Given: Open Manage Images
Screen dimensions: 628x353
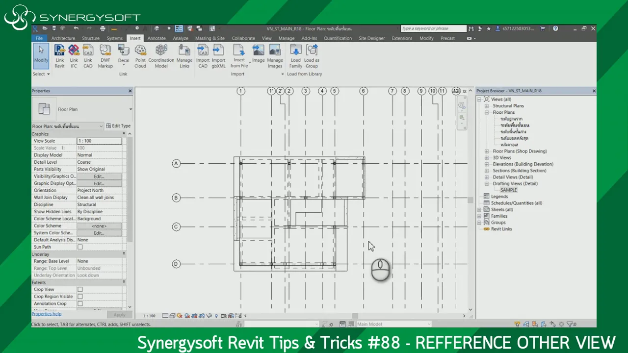Looking at the screenshot, I should (275, 56).
